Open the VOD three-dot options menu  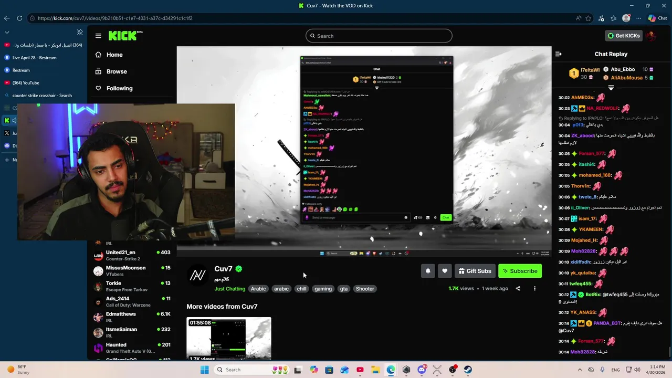(534, 288)
